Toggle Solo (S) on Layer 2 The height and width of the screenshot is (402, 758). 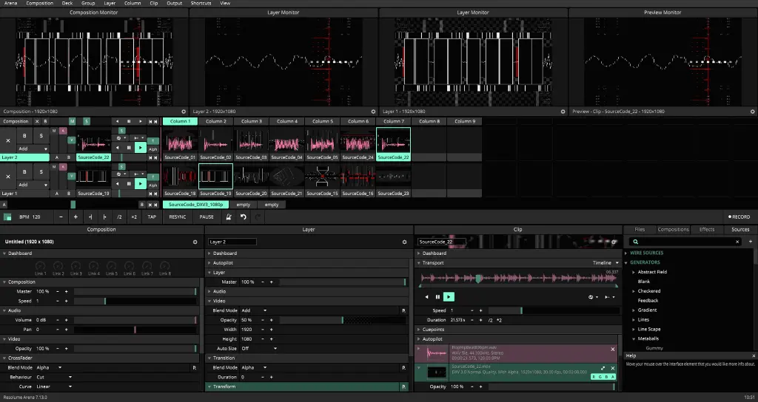(x=40, y=136)
